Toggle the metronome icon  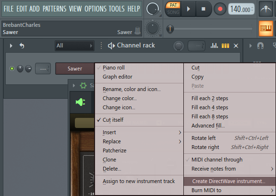click(x=266, y=9)
